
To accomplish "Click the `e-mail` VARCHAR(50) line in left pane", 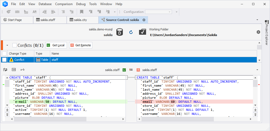I will (x=69, y=102).
